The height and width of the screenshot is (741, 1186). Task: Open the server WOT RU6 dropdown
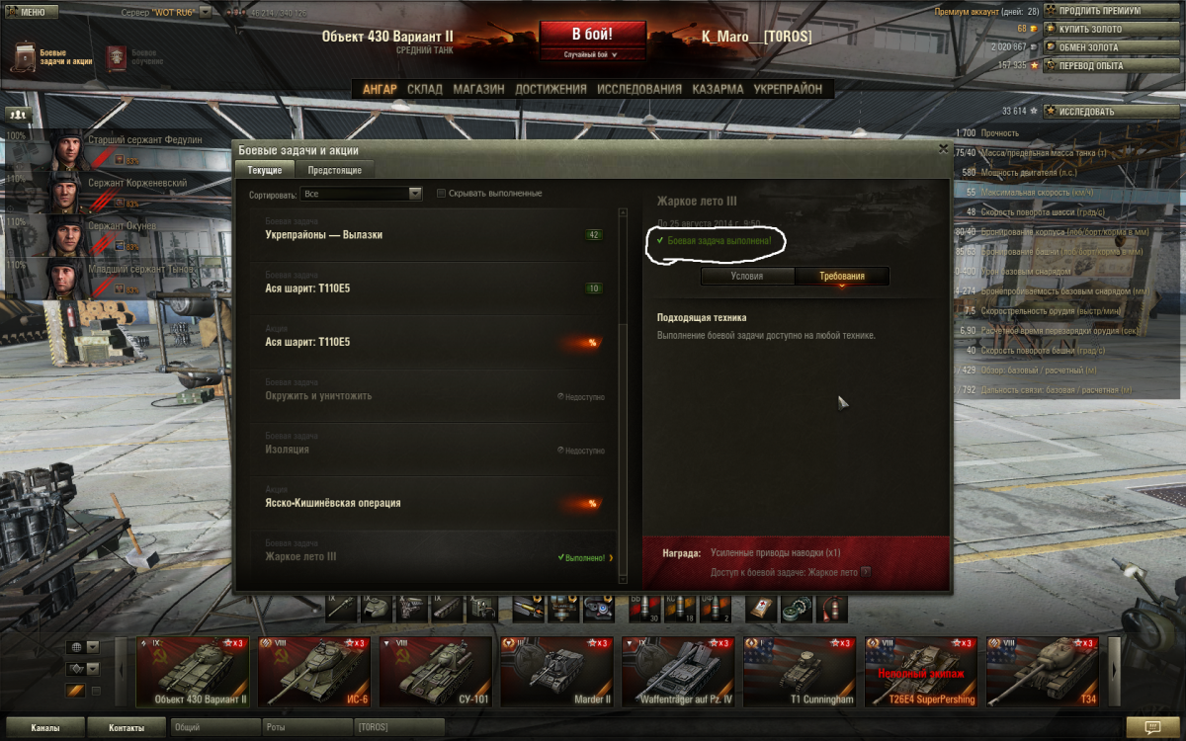click(x=165, y=12)
